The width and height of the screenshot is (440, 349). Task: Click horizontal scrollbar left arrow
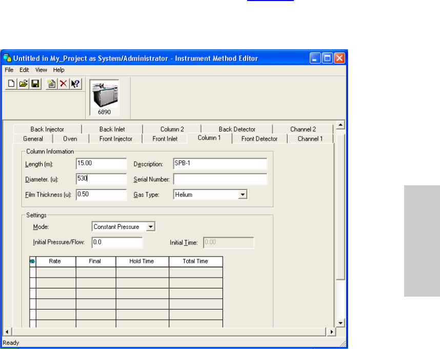coord(7,332)
